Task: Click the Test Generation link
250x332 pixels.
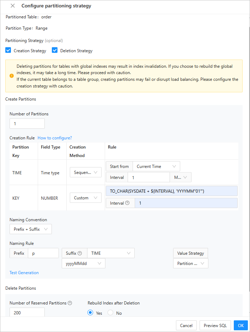Action: [24, 273]
